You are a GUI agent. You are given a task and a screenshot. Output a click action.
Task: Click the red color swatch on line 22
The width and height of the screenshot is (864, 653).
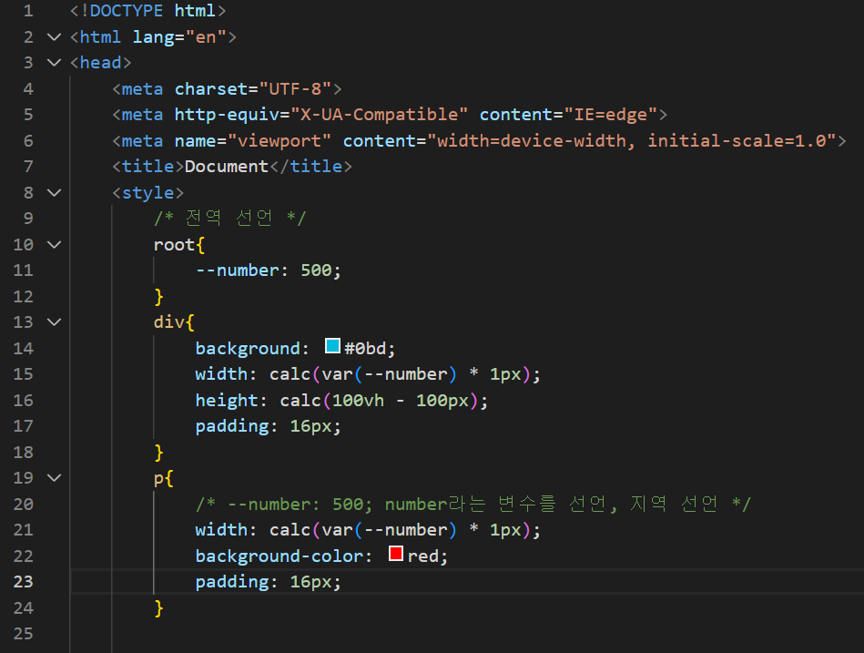coord(394,552)
